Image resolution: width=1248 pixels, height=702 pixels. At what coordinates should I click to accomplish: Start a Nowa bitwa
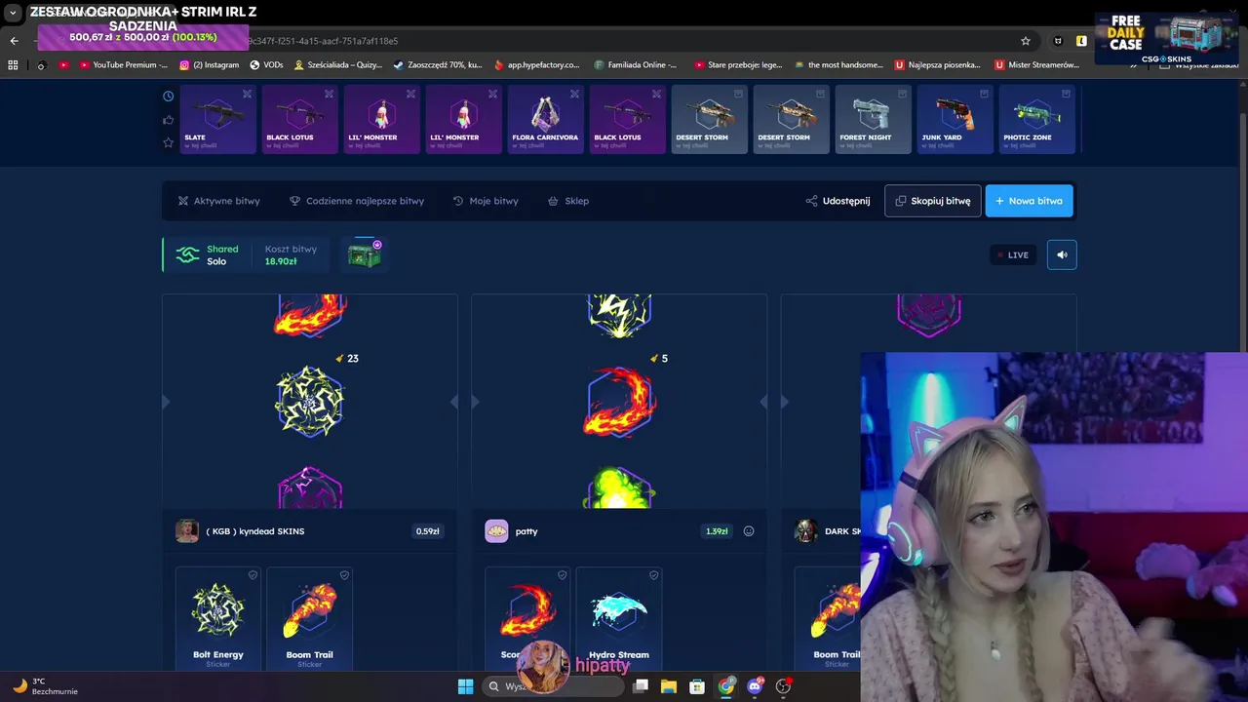pyautogui.click(x=1030, y=201)
